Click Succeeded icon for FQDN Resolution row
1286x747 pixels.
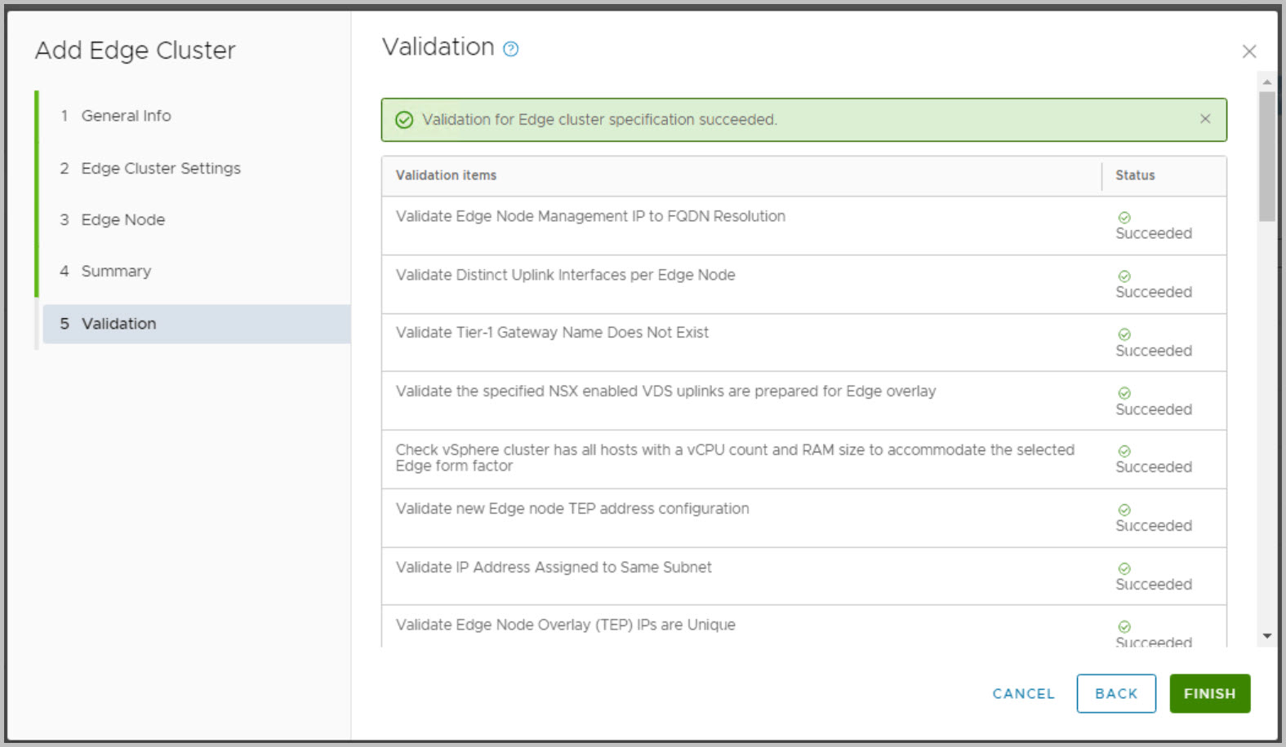[1124, 218]
